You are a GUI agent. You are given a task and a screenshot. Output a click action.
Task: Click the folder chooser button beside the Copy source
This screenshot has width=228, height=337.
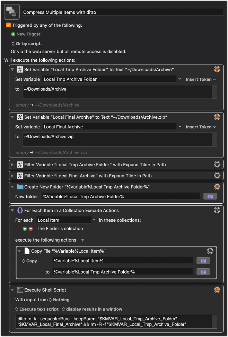pyautogui.click(x=203, y=261)
